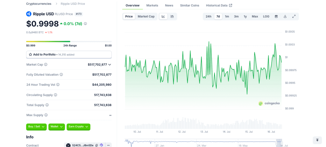The width and height of the screenshot is (326, 147).
Task: Click the 1.1% BTC change text
Action: pyautogui.click(x=50, y=32)
